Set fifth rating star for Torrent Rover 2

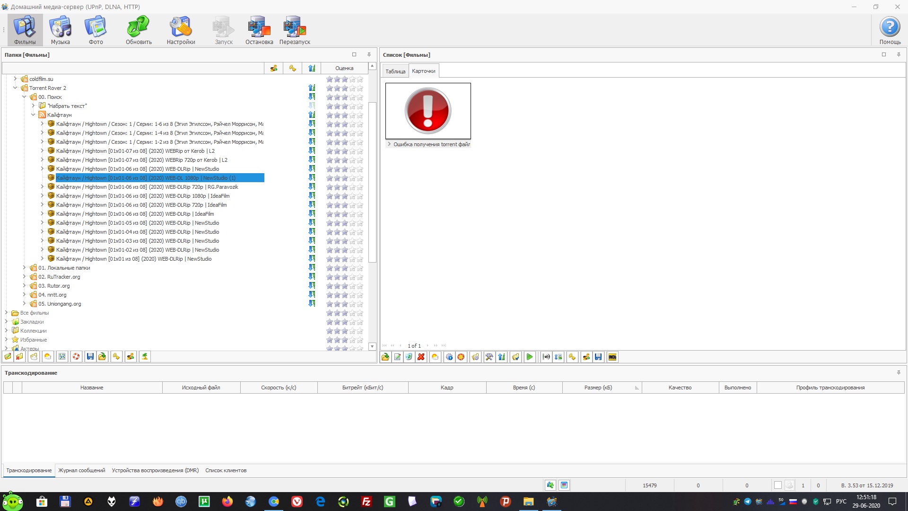coord(360,88)
